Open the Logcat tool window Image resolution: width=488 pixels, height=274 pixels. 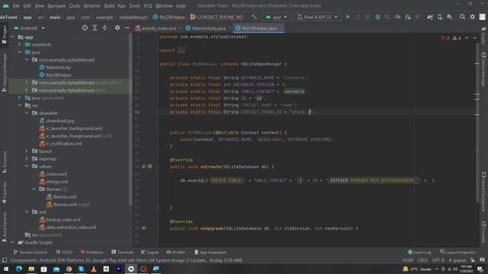click(150, 252)
